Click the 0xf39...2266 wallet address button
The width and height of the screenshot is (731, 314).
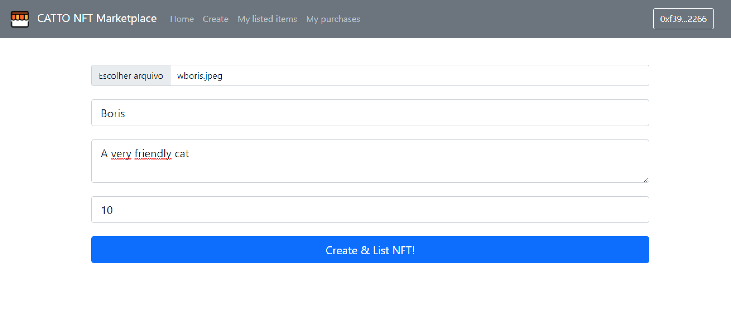(x=683, y=19)
